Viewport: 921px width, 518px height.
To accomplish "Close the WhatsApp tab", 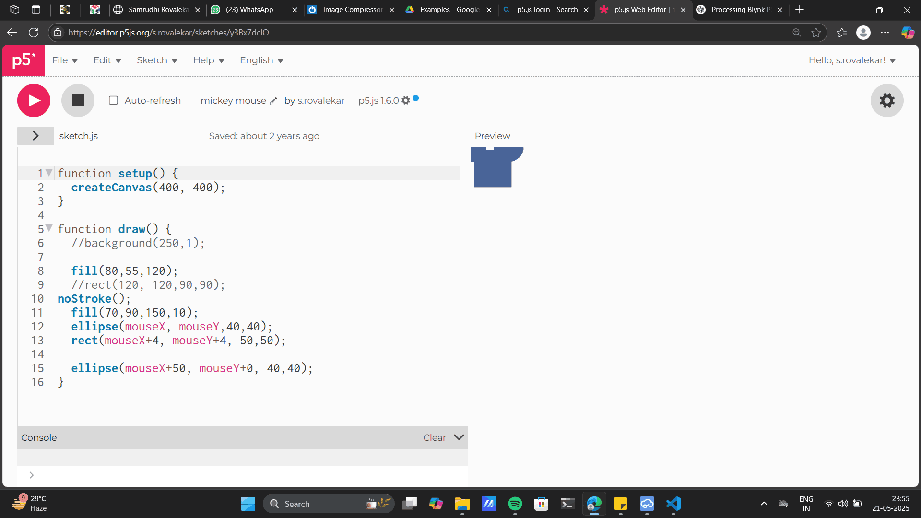I will click(x=295, y=10).
